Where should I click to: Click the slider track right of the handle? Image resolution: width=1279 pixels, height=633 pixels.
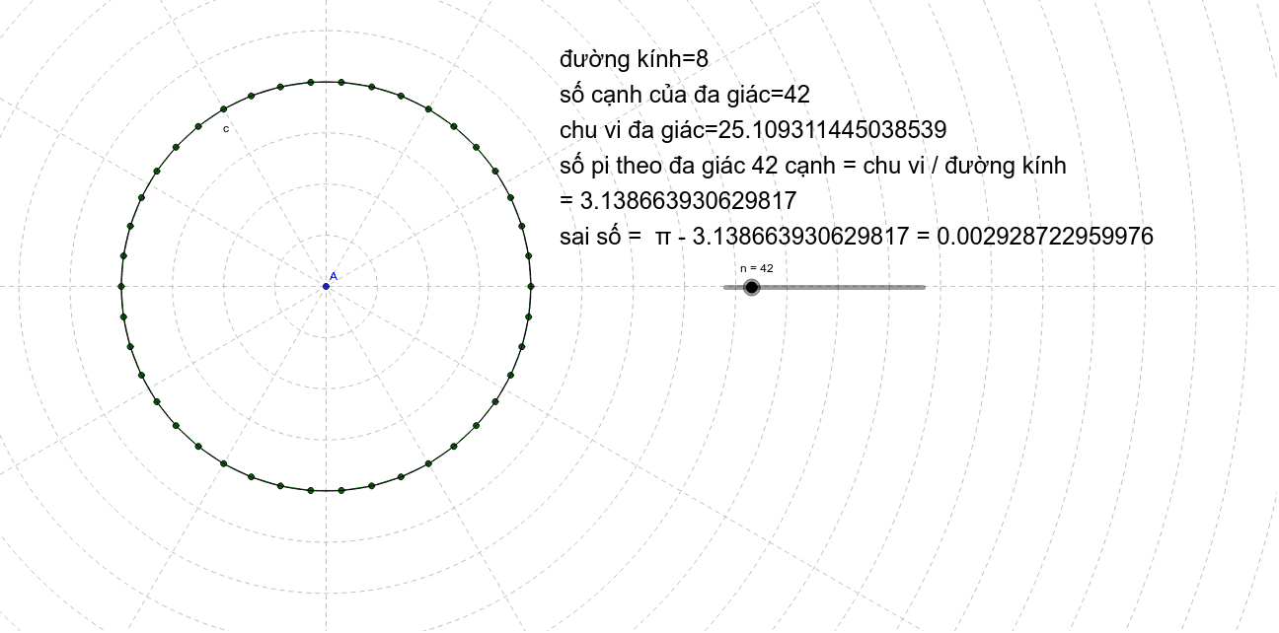point(843,287)
